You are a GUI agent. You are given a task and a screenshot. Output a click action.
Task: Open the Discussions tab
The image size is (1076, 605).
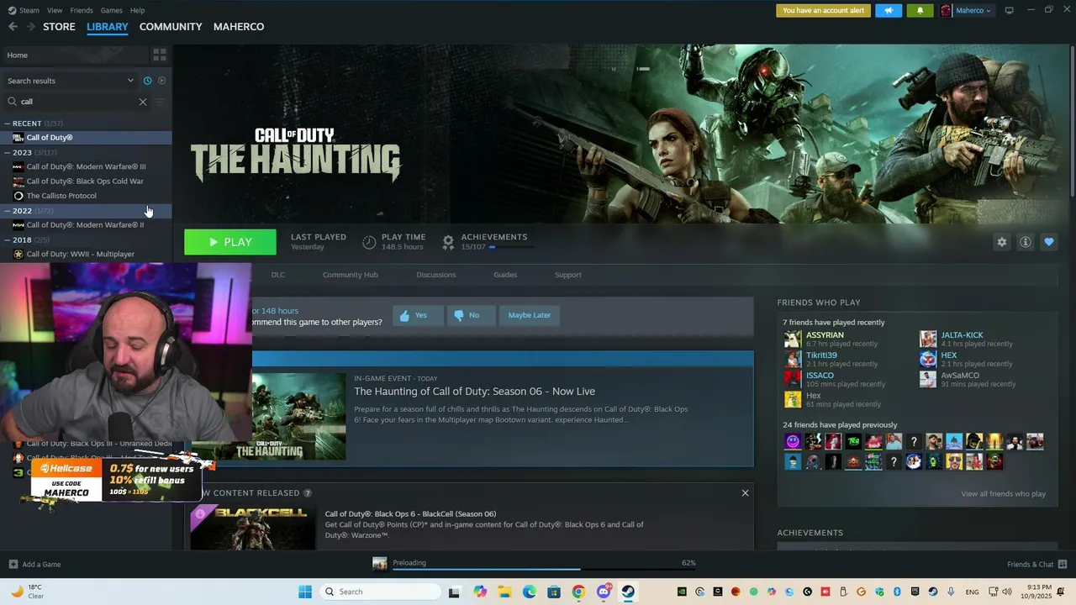click(x=436, y=275)
